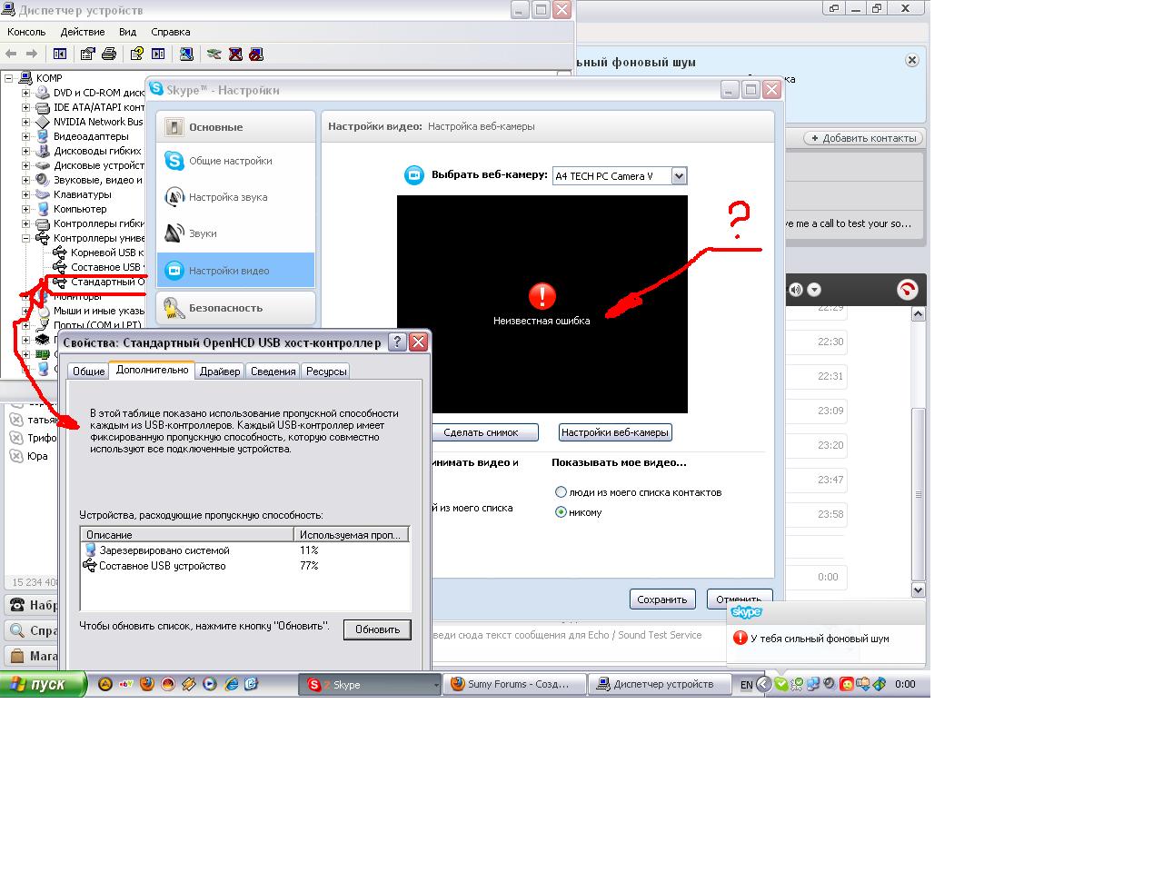Viewport: 1163px width, 872px height.
Task: Click the uninstall device icon in toolbar
Action: click(x=235, y=54)
